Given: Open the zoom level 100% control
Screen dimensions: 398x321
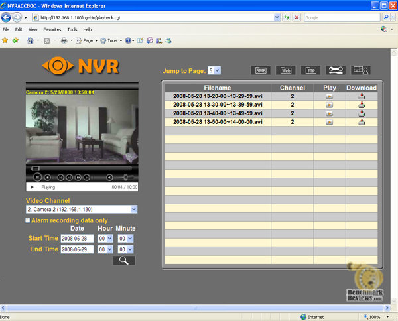Looking at the screenshot, I should (x=376, y=317).
